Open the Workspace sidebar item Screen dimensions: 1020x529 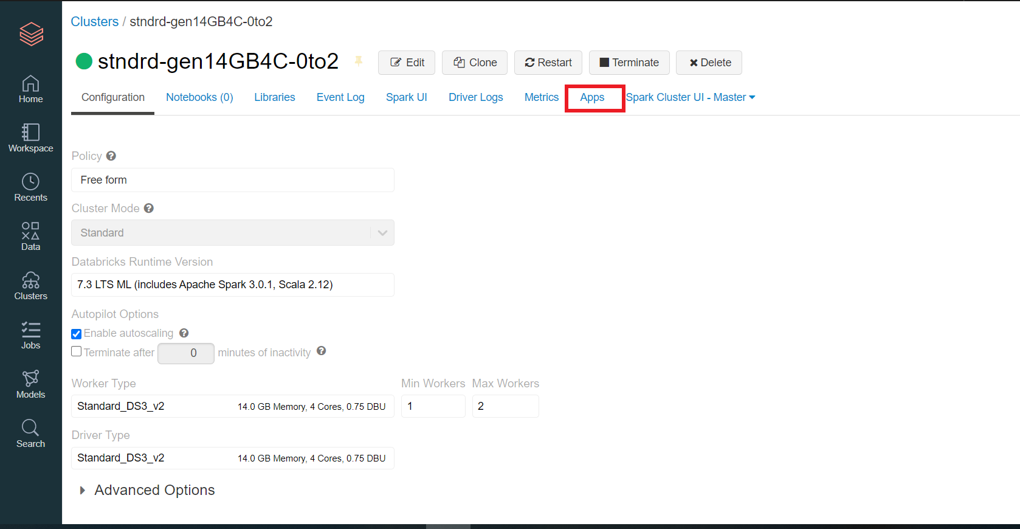tap(30, 138)
